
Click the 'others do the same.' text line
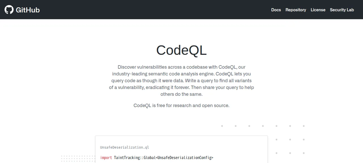(181, 94)
